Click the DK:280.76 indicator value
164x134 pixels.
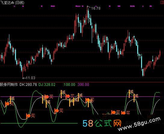click(x=28, y=85)
